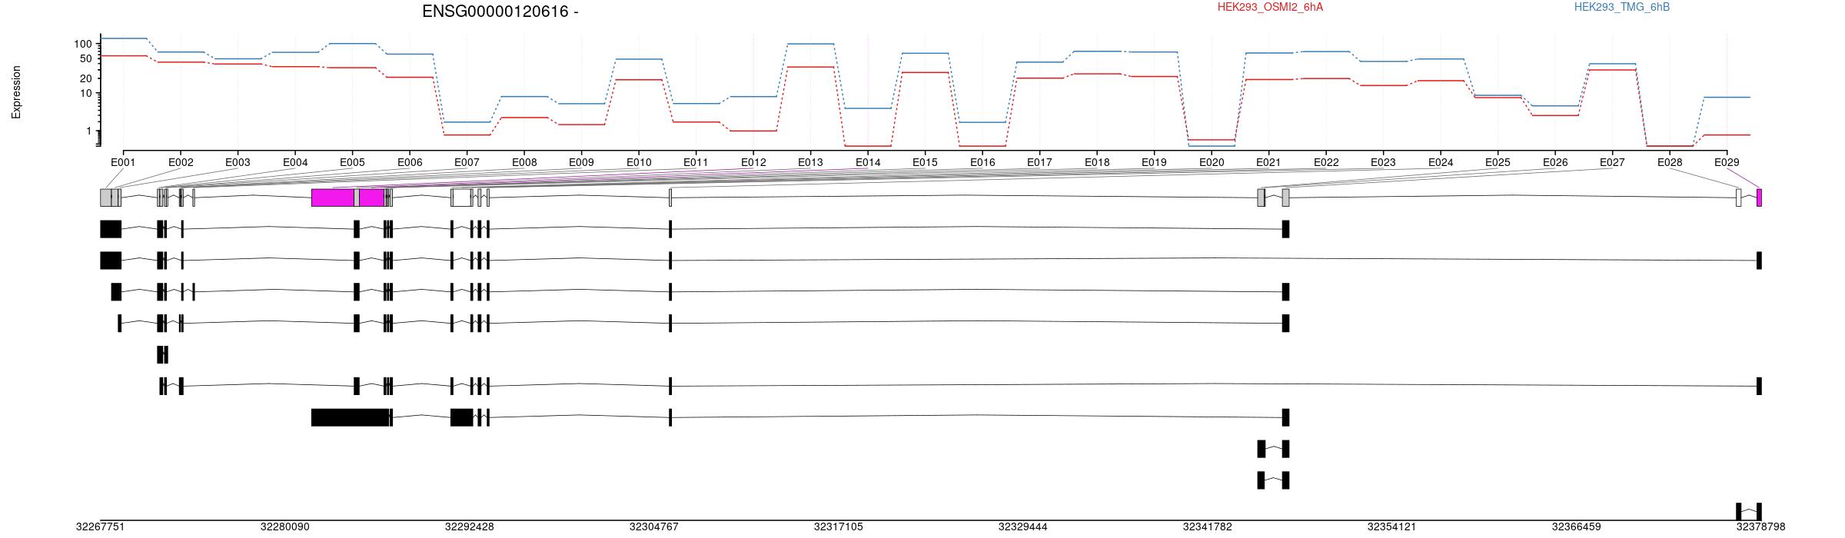Click genomic coordinate 32378798
The height and width of the screenshot is (538, 1845).
(x=1760, y=527)
